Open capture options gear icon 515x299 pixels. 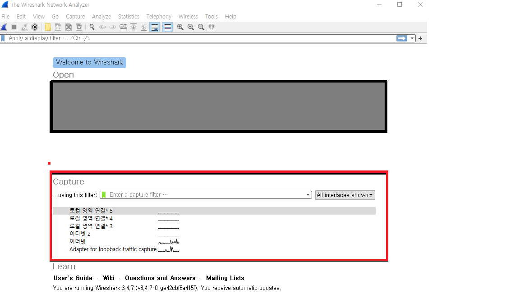pos(34,27)
